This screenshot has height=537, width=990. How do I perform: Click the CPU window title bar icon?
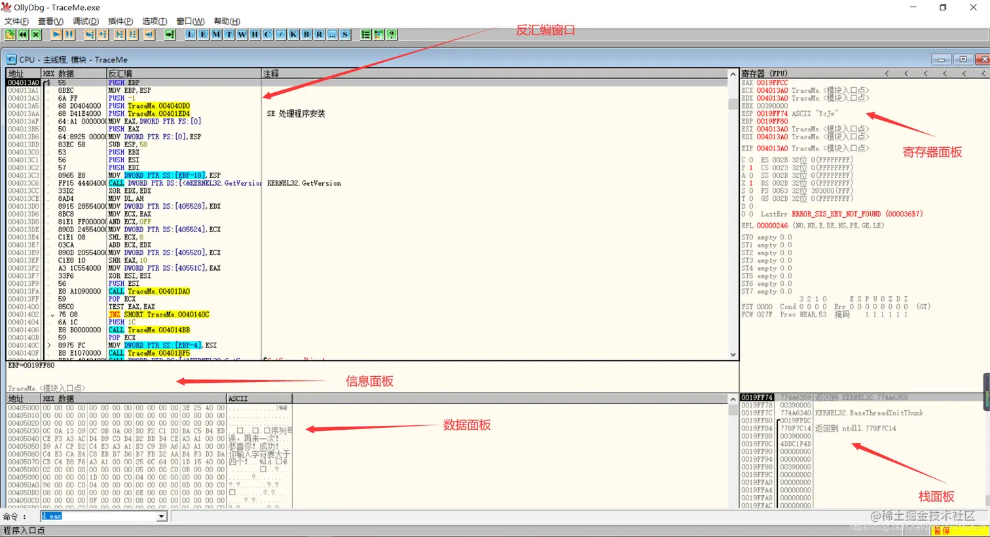point(11,59)
